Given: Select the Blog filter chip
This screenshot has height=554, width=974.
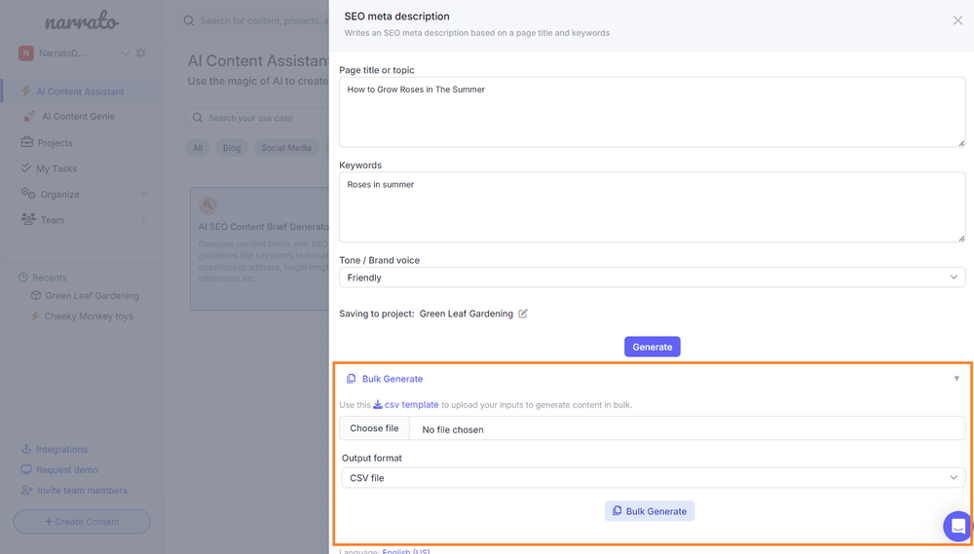Looking at the screenshot, I should (232, 148).
